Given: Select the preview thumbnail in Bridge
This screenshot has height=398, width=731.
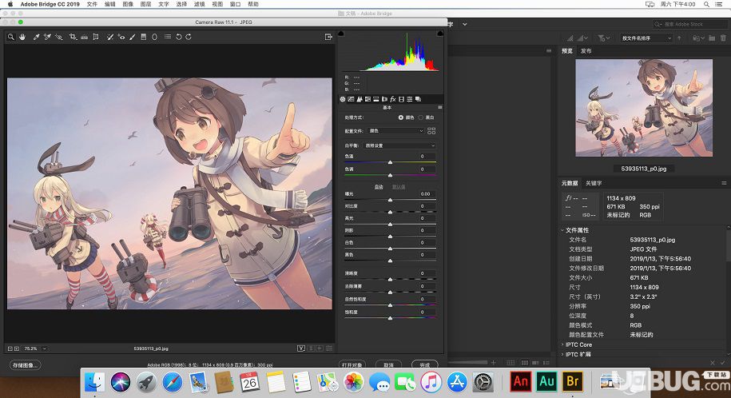Looking at the screenshot, I should pyautogui.click(x=644, y=108).
